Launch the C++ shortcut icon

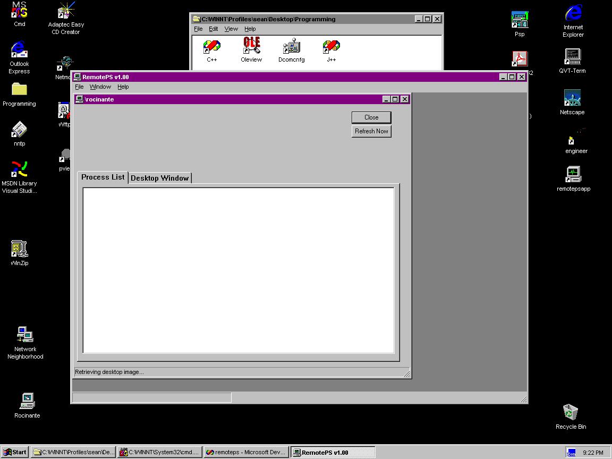(x=211, y=46)
